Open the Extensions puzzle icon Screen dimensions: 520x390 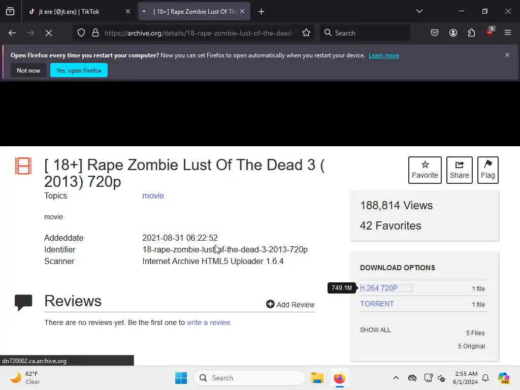(471, 33)
